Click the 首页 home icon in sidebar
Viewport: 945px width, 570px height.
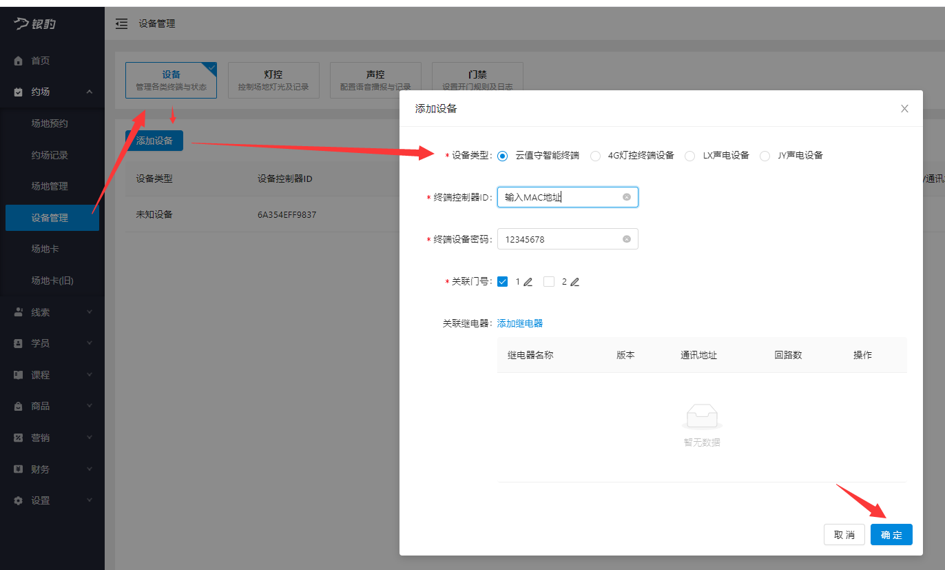pos(19,61)
